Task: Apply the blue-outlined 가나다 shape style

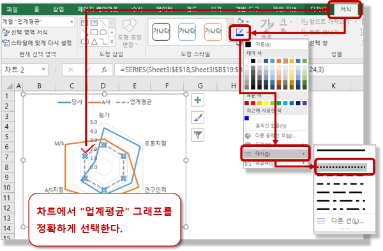Action: point(187,31)
